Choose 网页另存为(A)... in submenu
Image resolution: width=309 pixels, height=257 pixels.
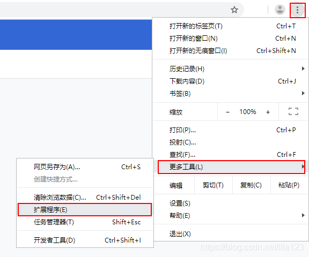click(x=85, y=167)
